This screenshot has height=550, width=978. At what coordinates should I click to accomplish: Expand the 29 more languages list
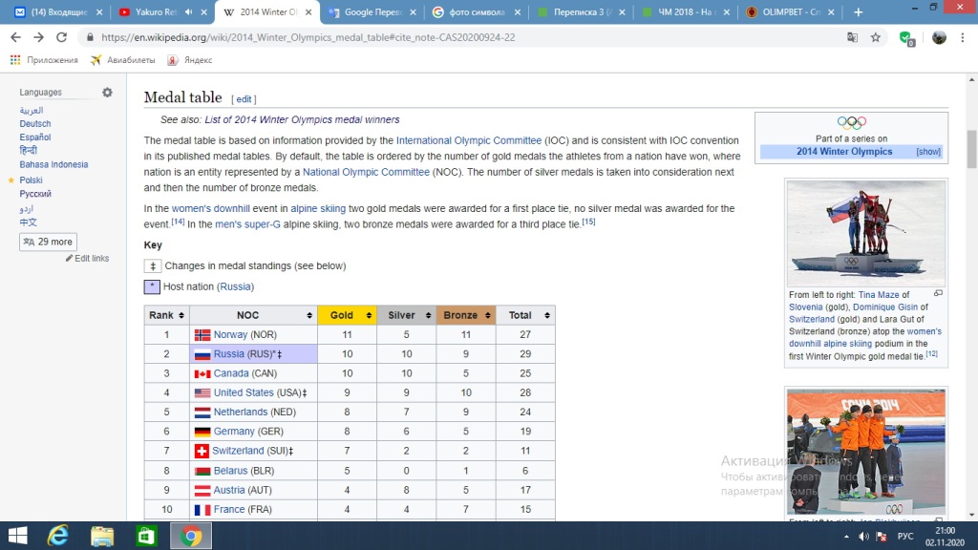48,242
